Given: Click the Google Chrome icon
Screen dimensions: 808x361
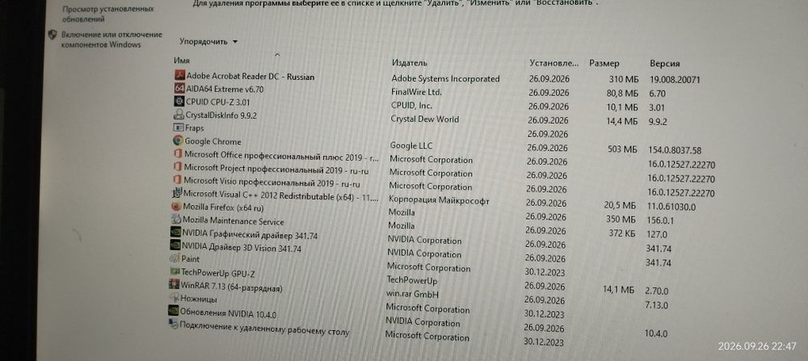Looking at the screenshot, I should (178, 141).
